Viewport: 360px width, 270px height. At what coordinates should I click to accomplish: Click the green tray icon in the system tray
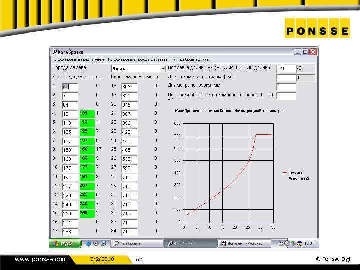coord(293,243)
